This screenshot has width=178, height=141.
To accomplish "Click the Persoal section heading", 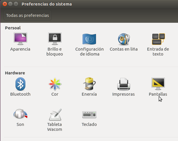I will [x=13, y=28].
